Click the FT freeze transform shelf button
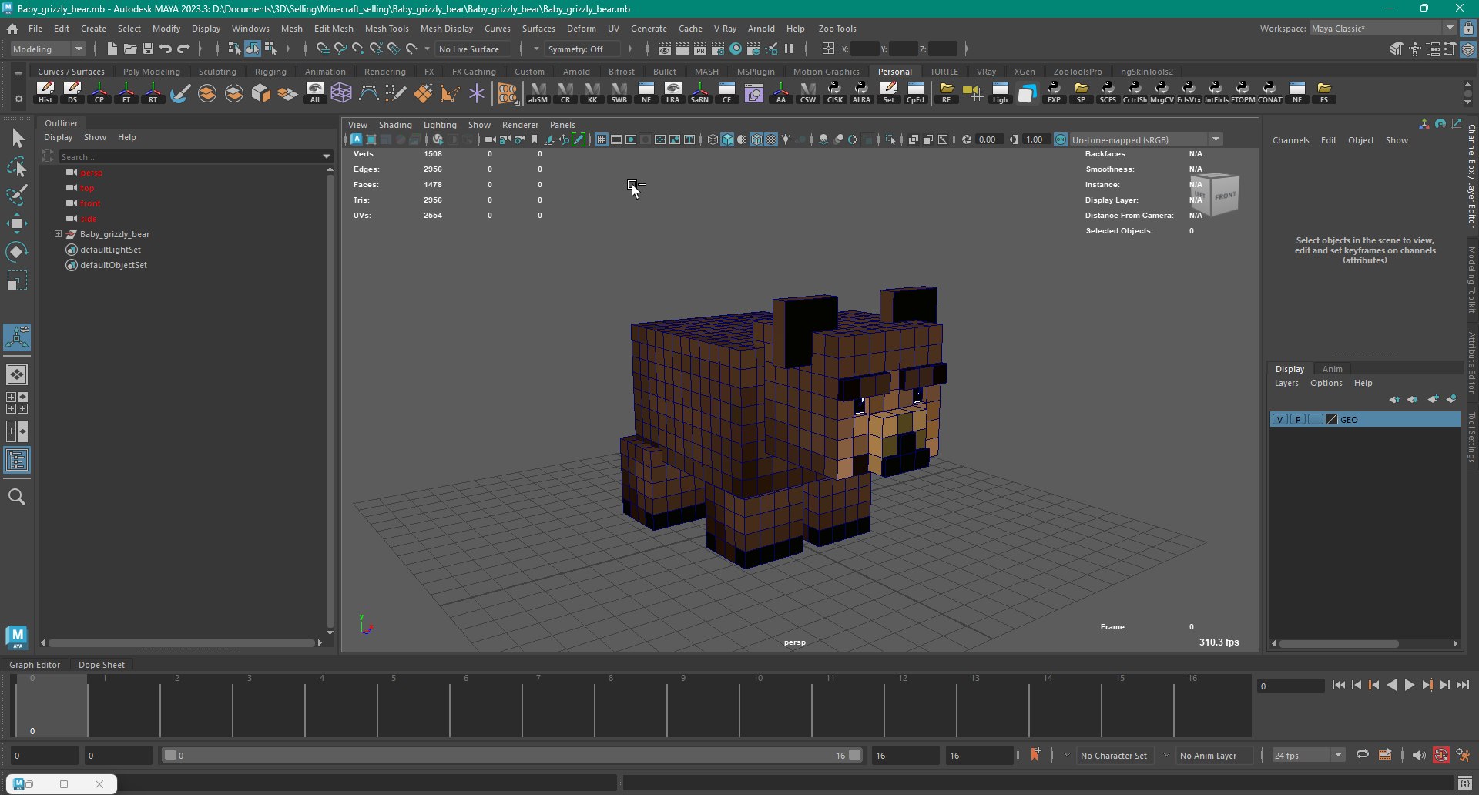 126,92
